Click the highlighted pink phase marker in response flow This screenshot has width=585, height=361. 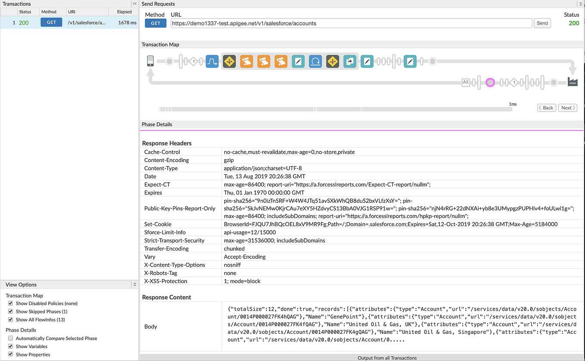click(x=490, y=82)
